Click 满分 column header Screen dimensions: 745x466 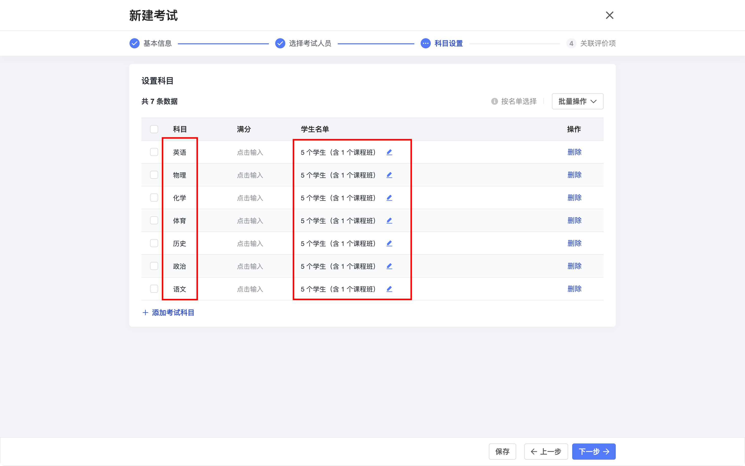pos(244,129)
